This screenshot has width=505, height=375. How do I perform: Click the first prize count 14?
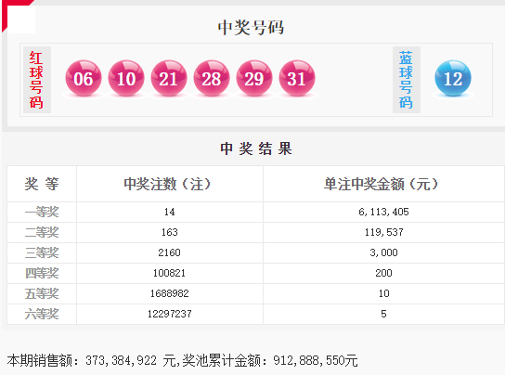(x=169, y=212)
